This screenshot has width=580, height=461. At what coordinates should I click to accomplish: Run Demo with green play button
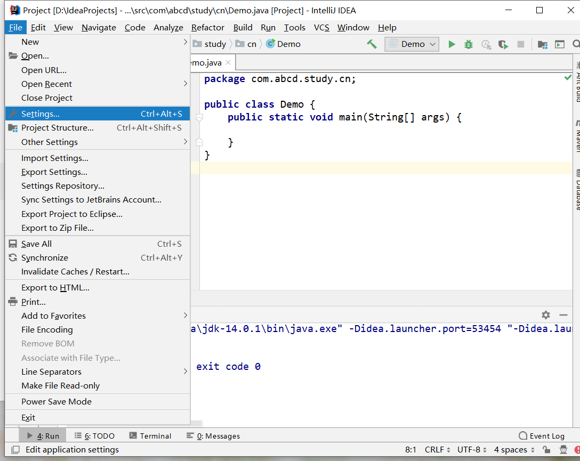452,44
